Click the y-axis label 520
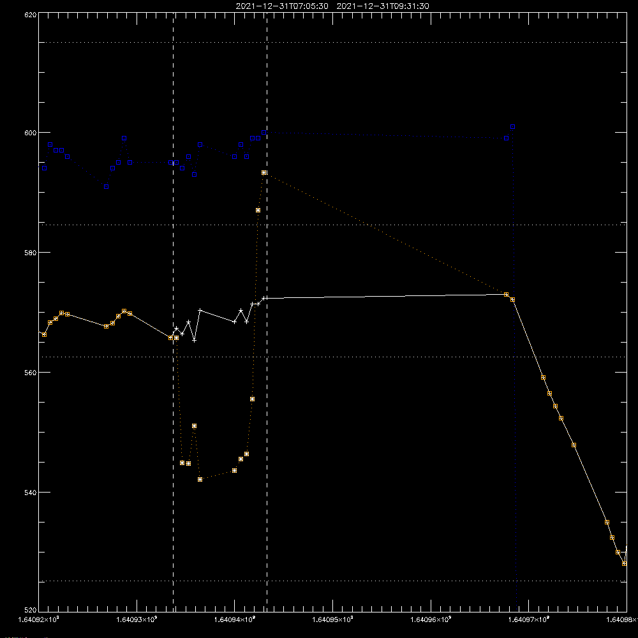Viewport: 638px width, 638px height. 31,610
